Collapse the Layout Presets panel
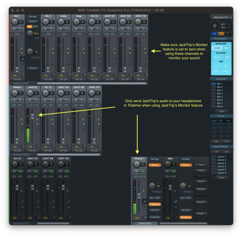Viewport: 242px width, 236px height. (x=230, y=147)
